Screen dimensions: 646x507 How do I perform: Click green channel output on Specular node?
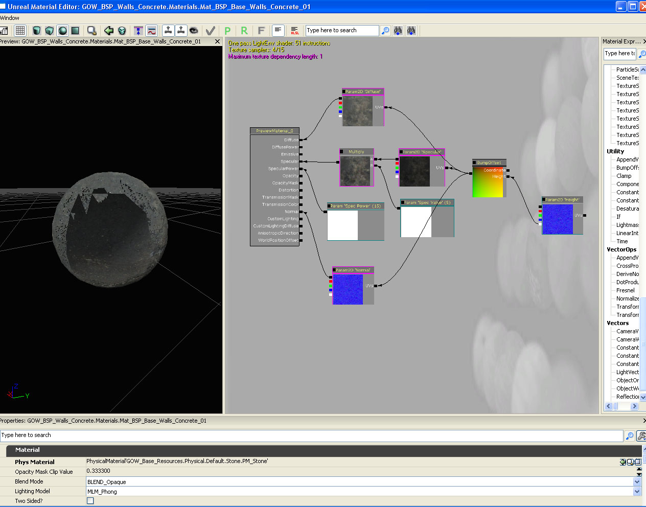pyautogui.click(x=397, y=168)
